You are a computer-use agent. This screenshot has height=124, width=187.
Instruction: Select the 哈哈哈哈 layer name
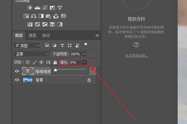[43, 71]
